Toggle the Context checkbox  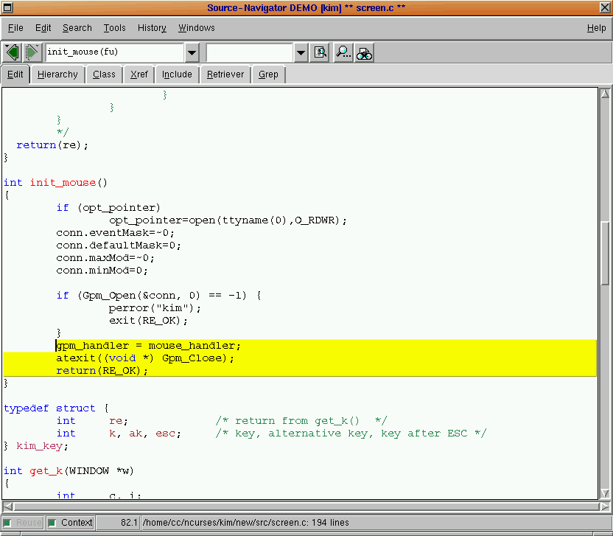coord(71,522)
